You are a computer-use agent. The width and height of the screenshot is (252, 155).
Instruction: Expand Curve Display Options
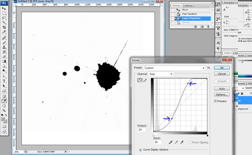140,150
